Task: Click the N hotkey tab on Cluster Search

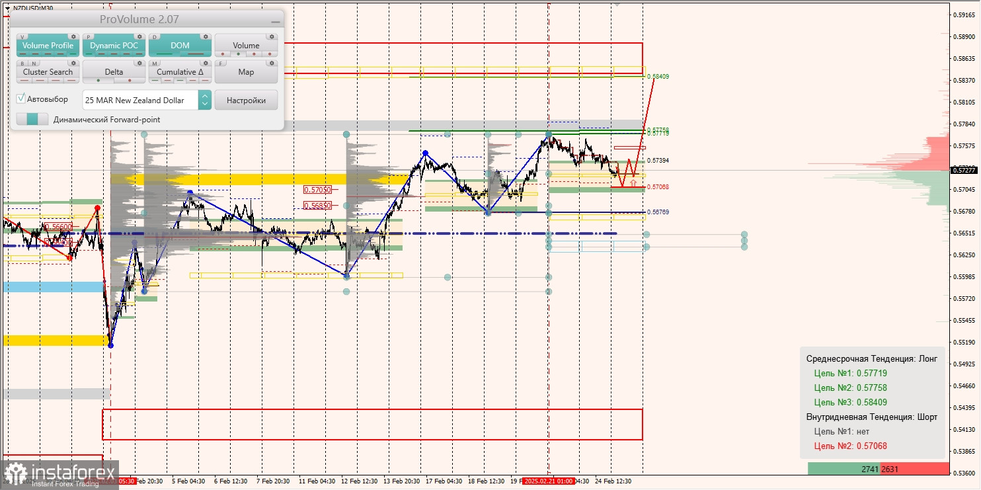Action: pyautogui.click(x=32, y=63)
